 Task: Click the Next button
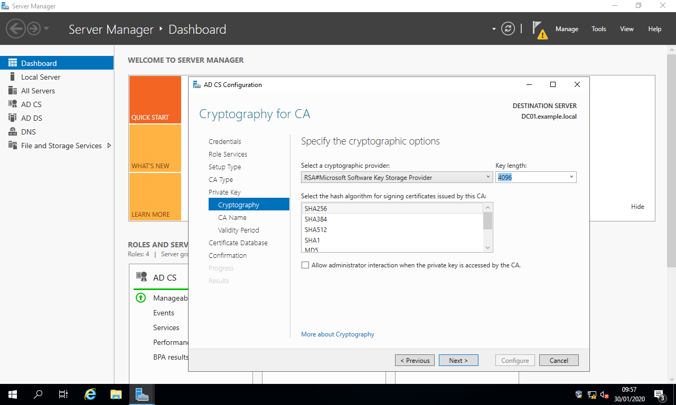pyautogui.click(x=458, y=361)
